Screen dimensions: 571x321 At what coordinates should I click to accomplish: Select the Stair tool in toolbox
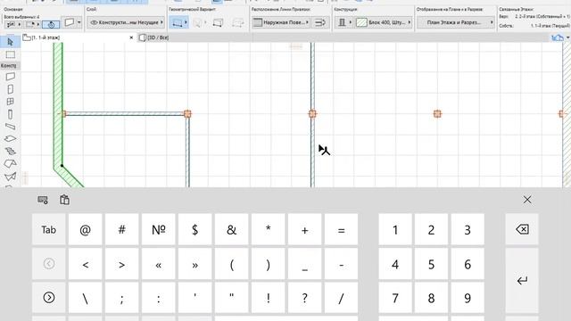point(10,151)
